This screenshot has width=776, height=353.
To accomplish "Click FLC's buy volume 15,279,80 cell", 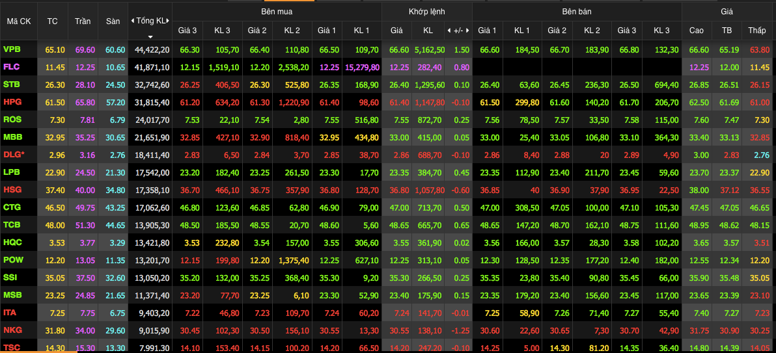I will (x=361, y=67).
